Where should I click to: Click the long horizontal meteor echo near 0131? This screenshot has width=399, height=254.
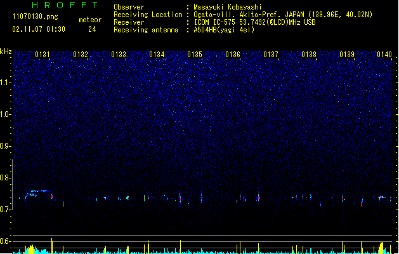(40, 191)
